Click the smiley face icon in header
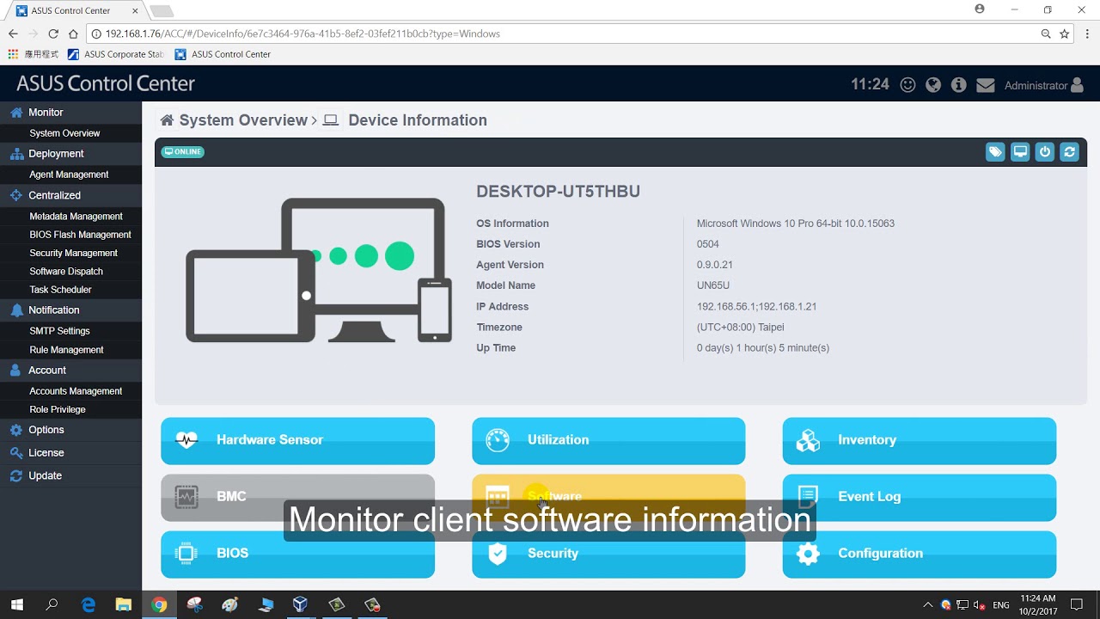 (x=907, y=85)
